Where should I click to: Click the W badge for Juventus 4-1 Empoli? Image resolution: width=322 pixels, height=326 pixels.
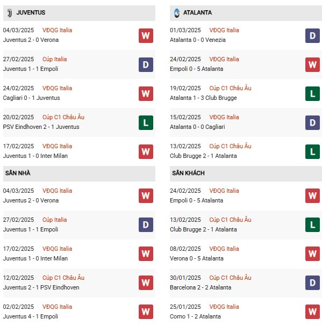pyautogui.click(x=146, y=311)
